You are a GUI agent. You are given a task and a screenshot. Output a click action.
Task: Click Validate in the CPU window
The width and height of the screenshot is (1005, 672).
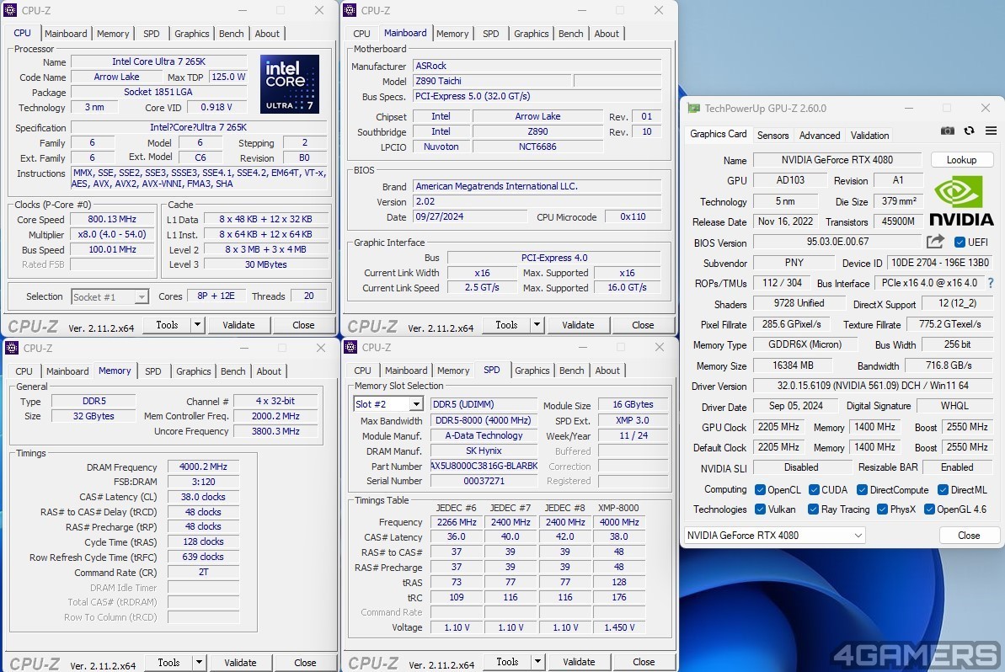tap(238, 325)
